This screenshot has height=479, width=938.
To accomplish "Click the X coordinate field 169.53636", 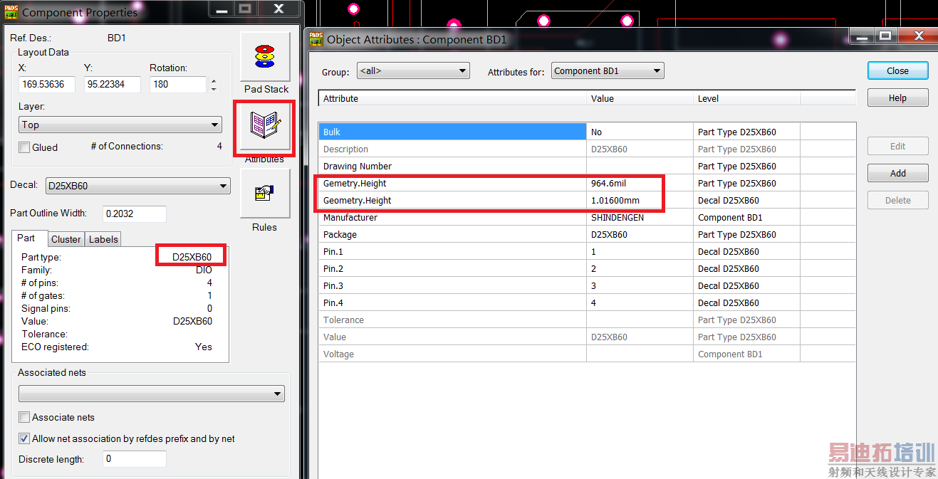I will tap(47, 84).
